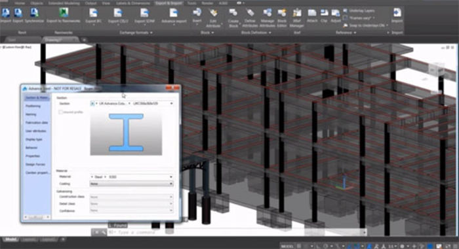This screenshot has width=459, height=249.
Task: Click the Attach reference icon
Action: [312, 12]
